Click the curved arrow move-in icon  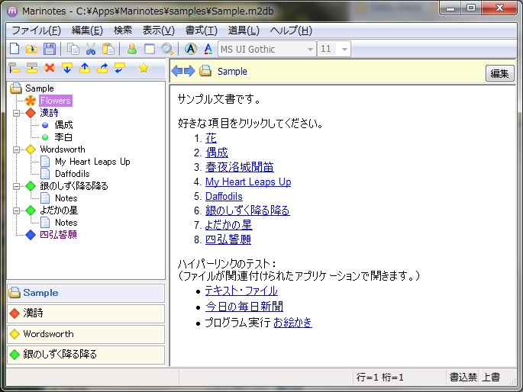click(120, 68)
